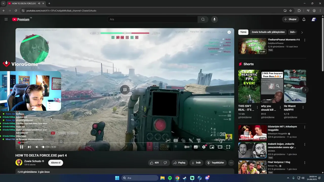Open Chrome tab search dropdown
This screenshot has height=182, width=324.
click(3, 4)
